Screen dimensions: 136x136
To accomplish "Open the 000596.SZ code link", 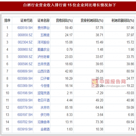I will coord(25,64).
